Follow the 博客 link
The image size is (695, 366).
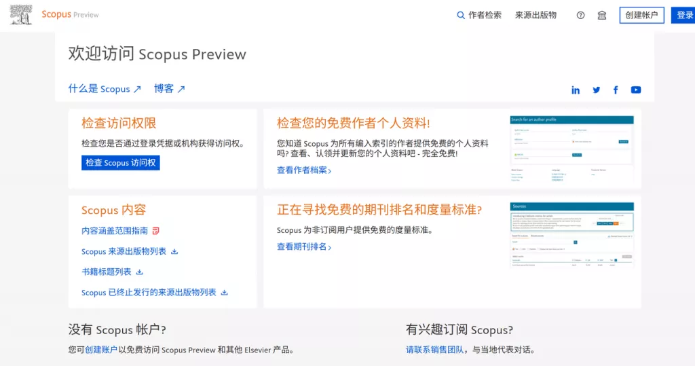pos(169,89)
